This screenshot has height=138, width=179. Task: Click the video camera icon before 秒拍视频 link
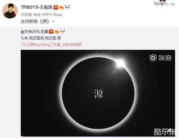(24, 45)
